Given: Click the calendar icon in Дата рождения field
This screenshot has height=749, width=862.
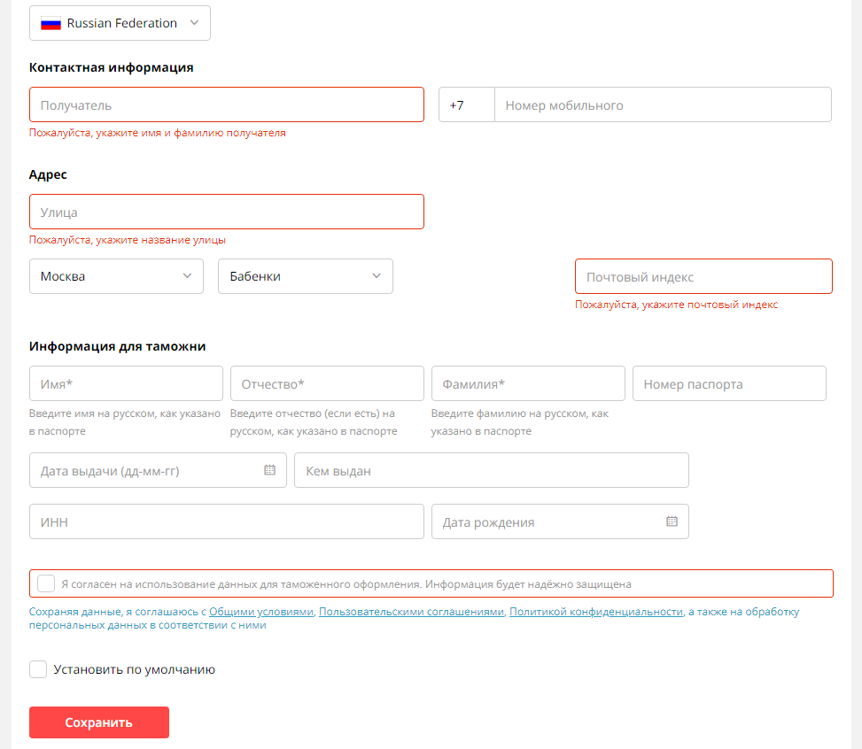Looking at the screenshot, I should coord(672,521).
